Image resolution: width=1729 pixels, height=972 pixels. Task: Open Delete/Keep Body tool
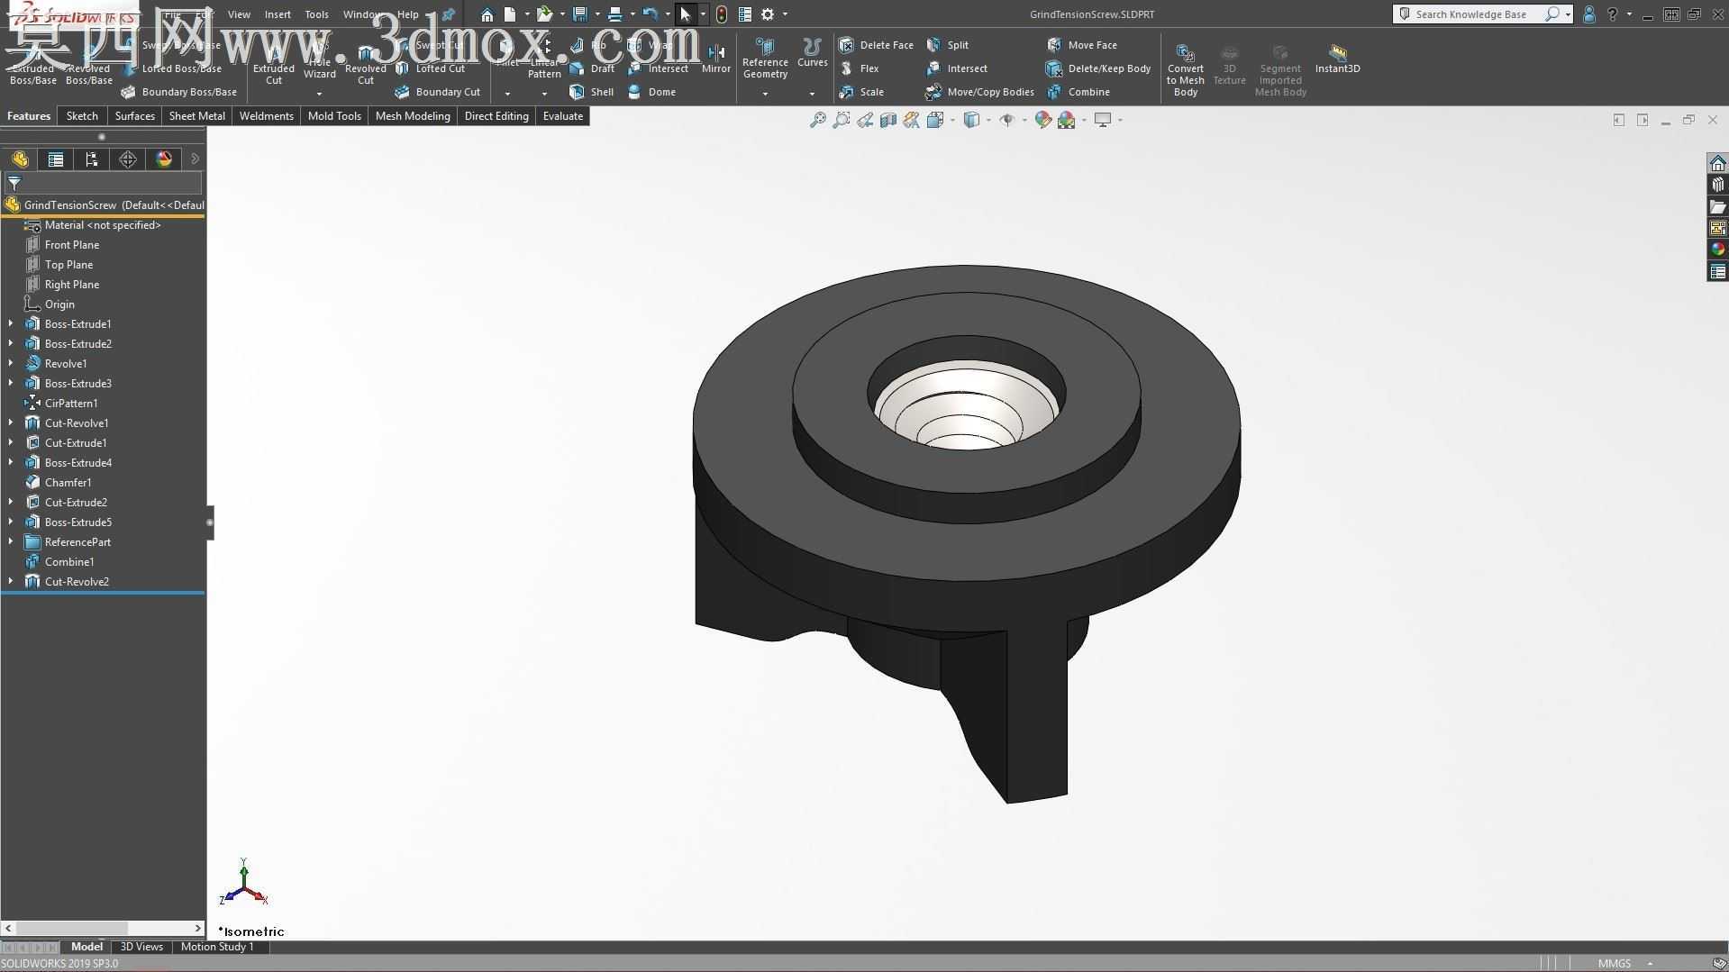coord(1098,68)
